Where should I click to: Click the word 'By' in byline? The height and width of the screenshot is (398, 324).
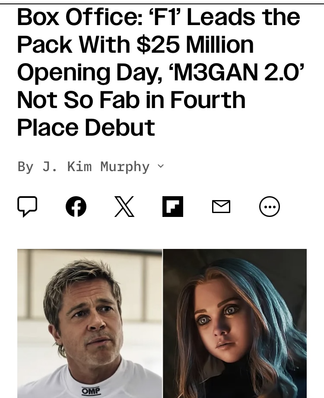(x=25, y=167)
